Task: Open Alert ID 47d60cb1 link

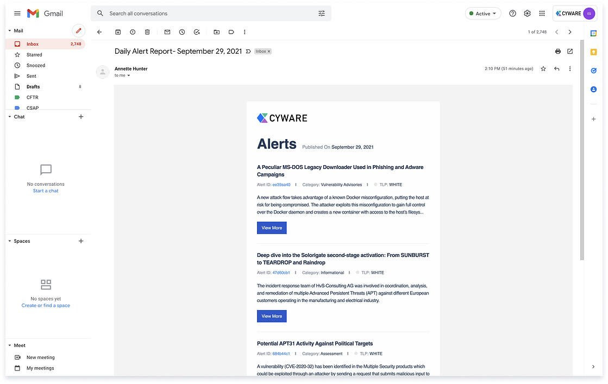Action: [x=281, y=273]
